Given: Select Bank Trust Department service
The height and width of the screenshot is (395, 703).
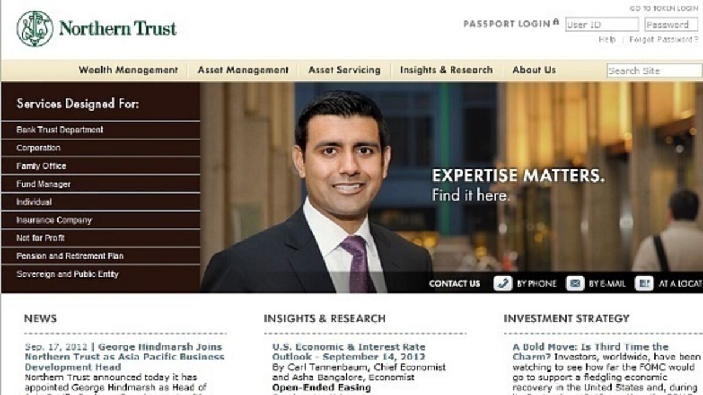Looking at the screenshot, I should pyautogui.click(x=101, y=130).
